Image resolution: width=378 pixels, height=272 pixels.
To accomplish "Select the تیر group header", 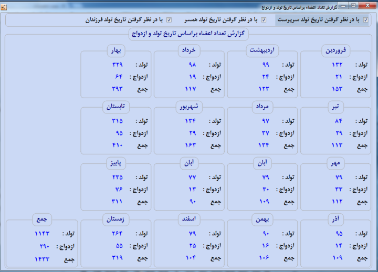I will click(336, 107).
